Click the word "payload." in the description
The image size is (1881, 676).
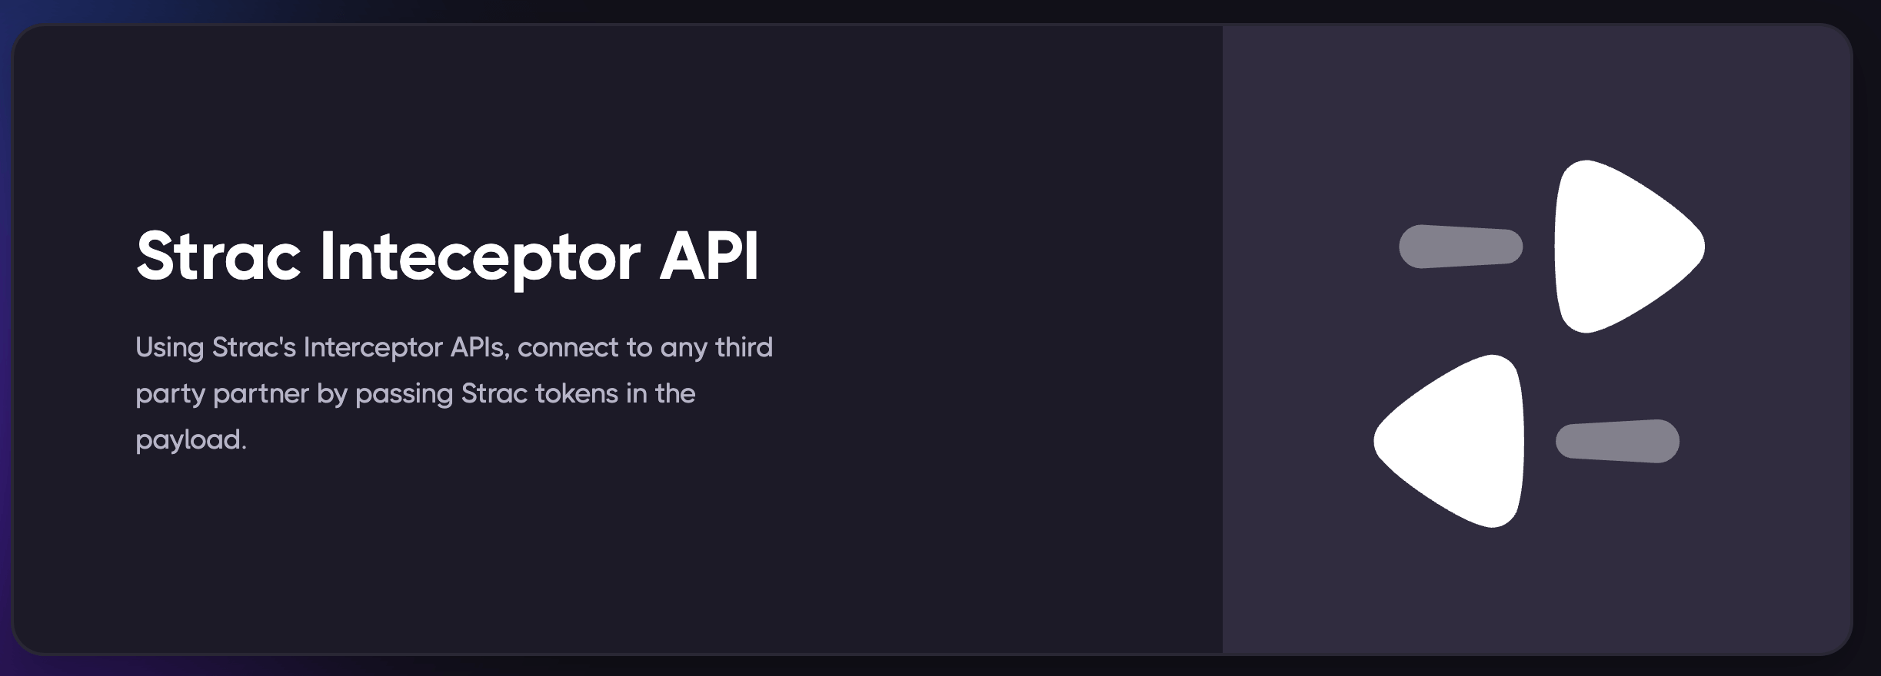(191, 439)
